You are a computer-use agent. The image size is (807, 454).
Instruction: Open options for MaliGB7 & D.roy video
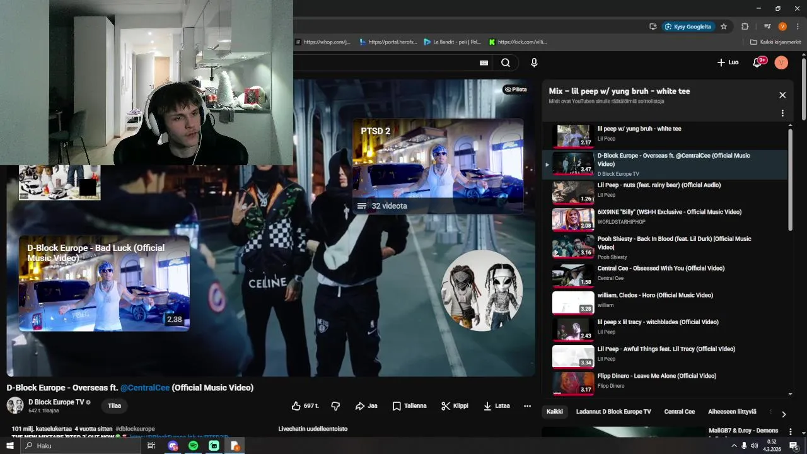pos(791,432)
